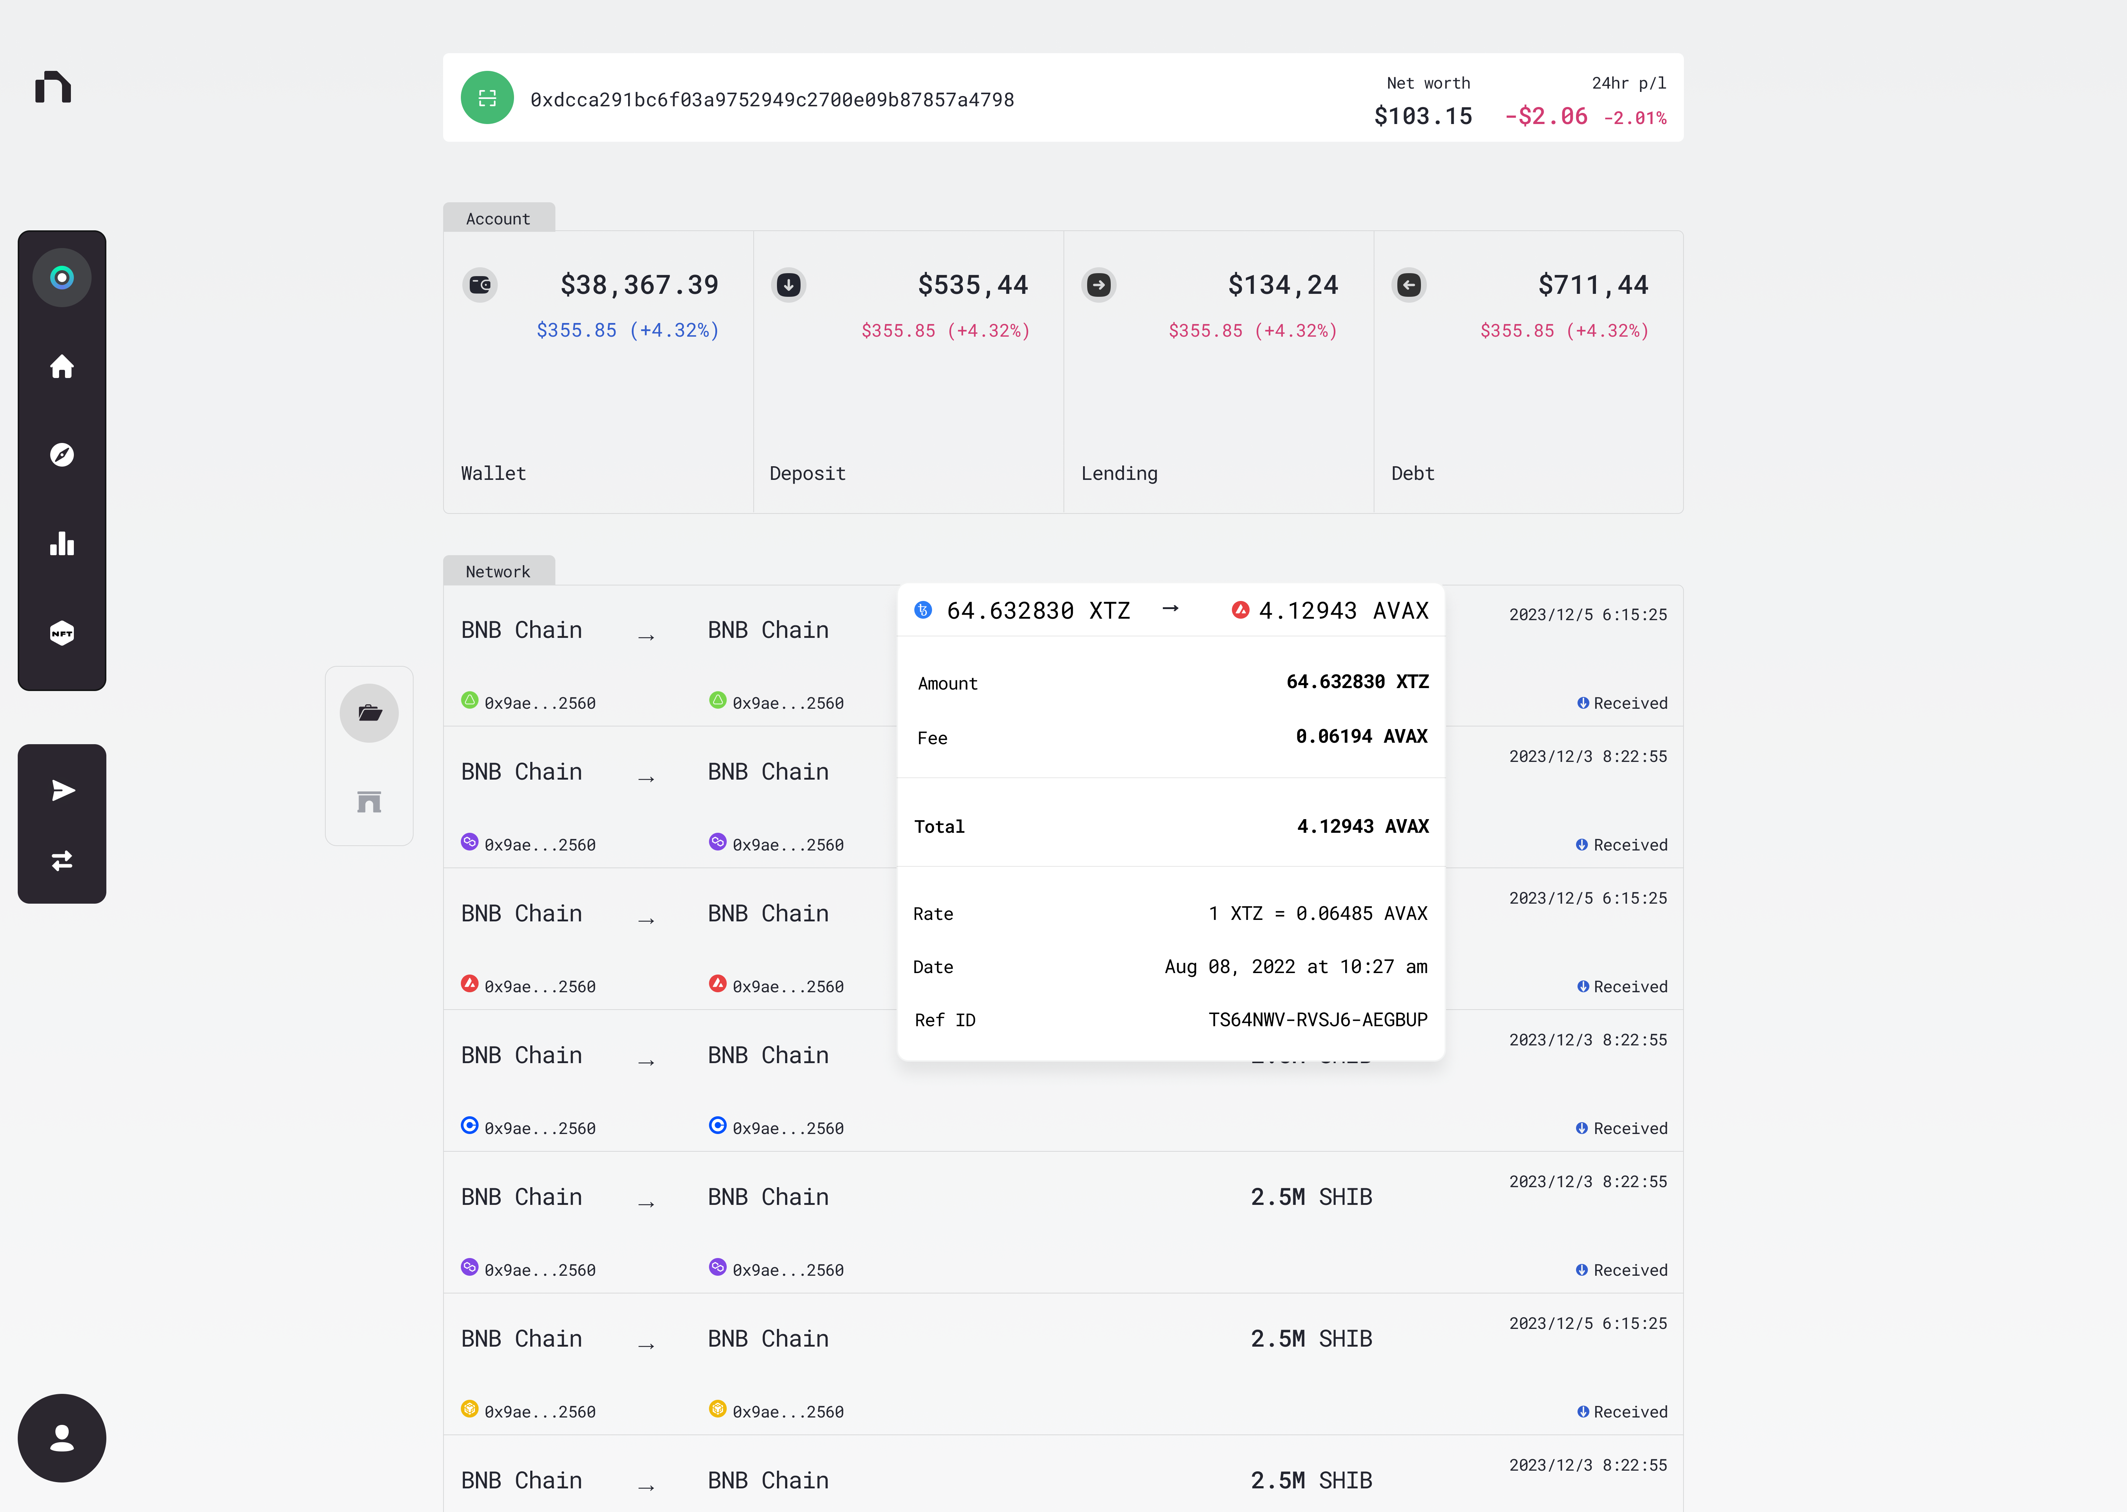Click the open folder icon
Screen dimensions: 2127x1512
click(370, 713)
